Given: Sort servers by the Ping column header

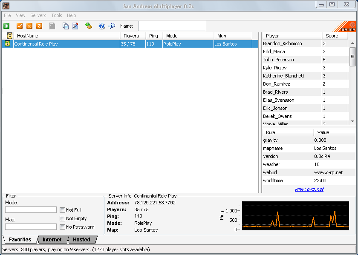Looking at the screenshot, I should pyautogui.click(x=154, y=36).
